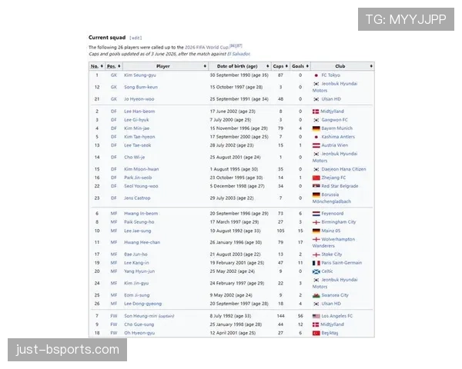Image resolution: width=462 pixels, height=369 pixels.
Task: Click the Netherlands flag beside Feyenoord
Action: [316, 214]
